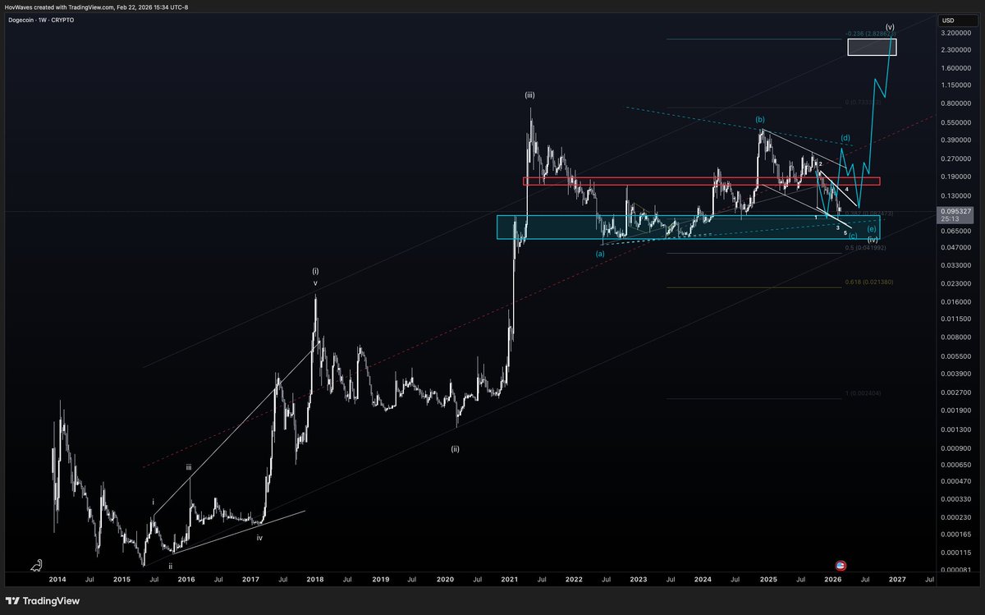Click the 0.016000 price axis label
985x615 pixels.
pyautogui.click(x=955, y=301)
